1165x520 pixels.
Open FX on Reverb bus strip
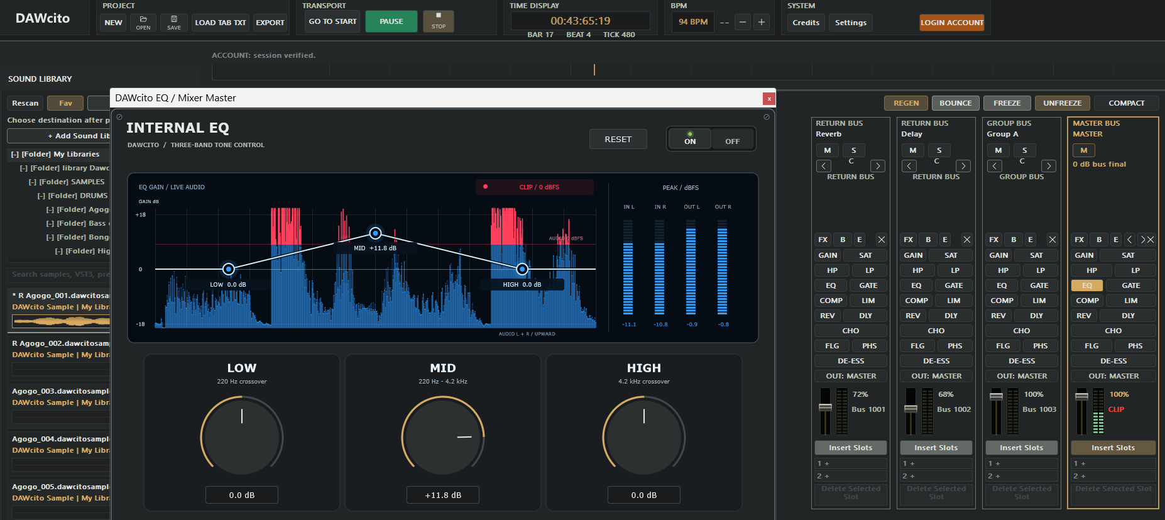823,240
